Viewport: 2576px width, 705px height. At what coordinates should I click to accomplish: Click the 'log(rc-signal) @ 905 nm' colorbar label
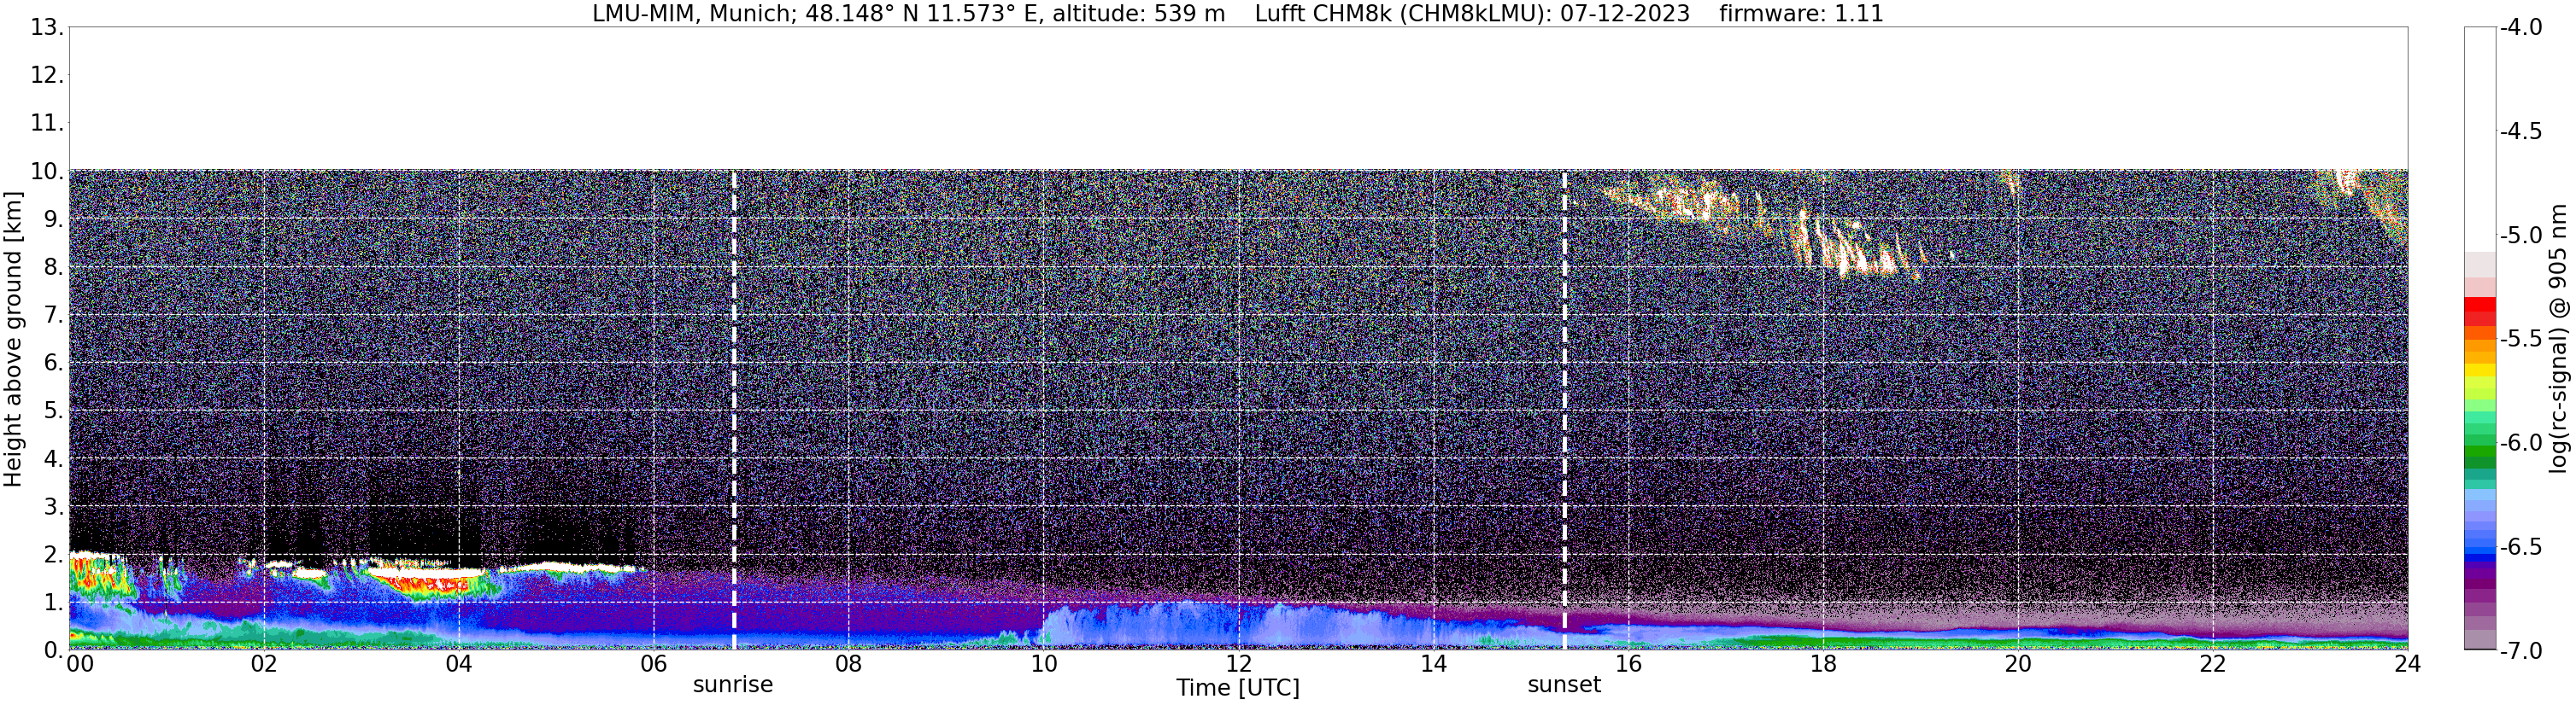coord(2558,339)
